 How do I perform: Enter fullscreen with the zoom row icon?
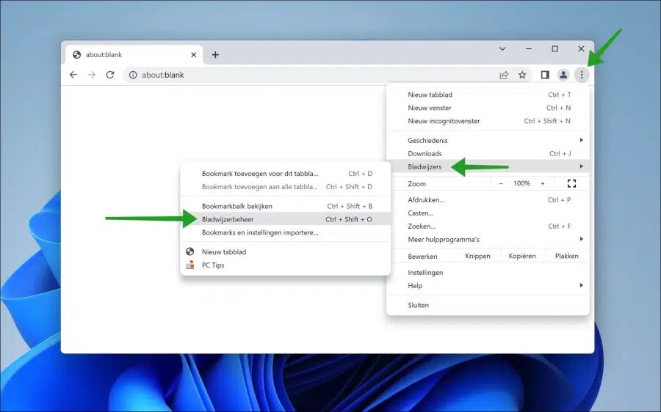pyautogui.click(x=571, y=183)
